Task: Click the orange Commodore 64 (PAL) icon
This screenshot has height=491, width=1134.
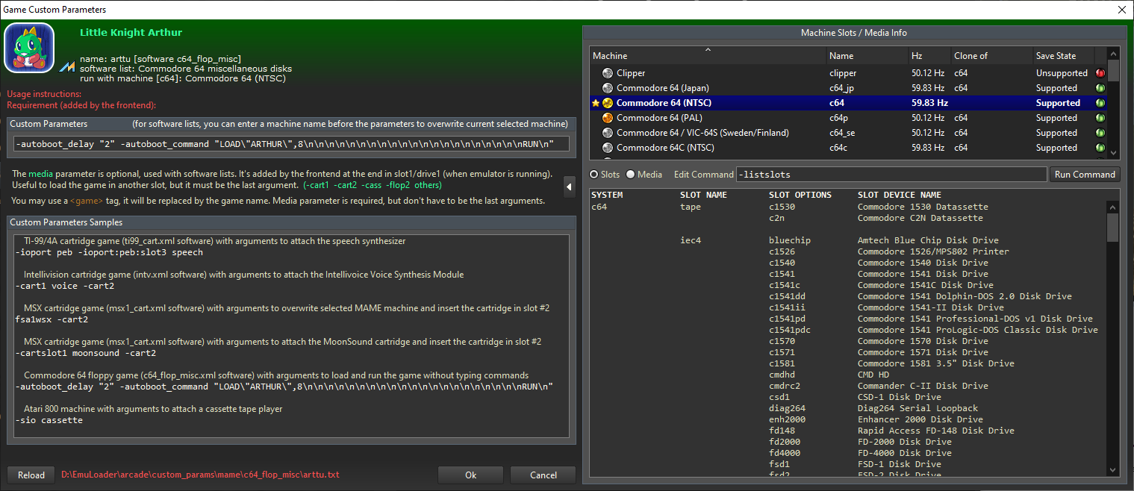Action: pos(608,118)
